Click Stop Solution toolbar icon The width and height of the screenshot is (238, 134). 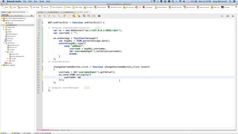[100, 7]
